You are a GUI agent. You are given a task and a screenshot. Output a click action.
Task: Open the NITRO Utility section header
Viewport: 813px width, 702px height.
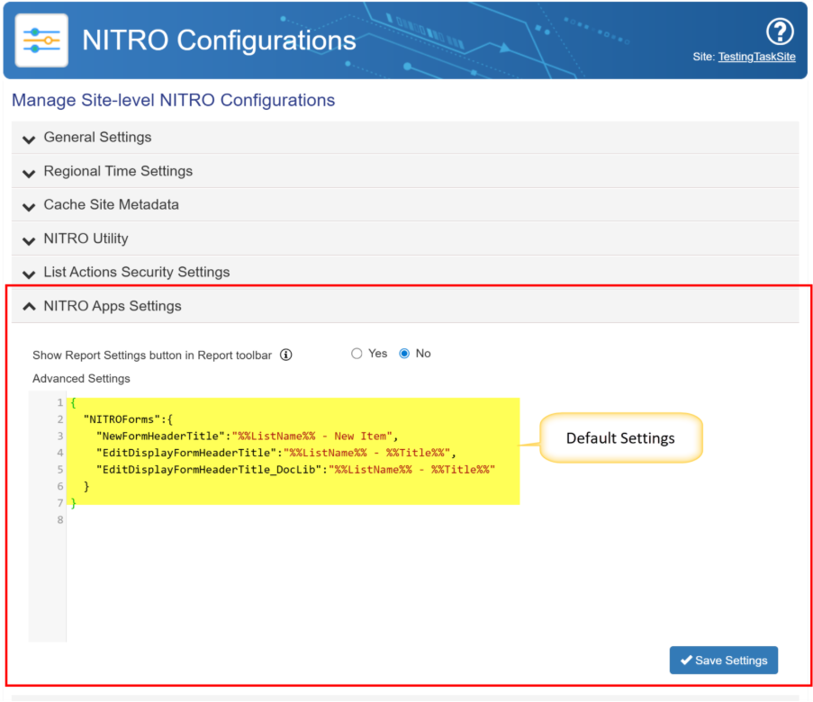[x=86, y=238]
